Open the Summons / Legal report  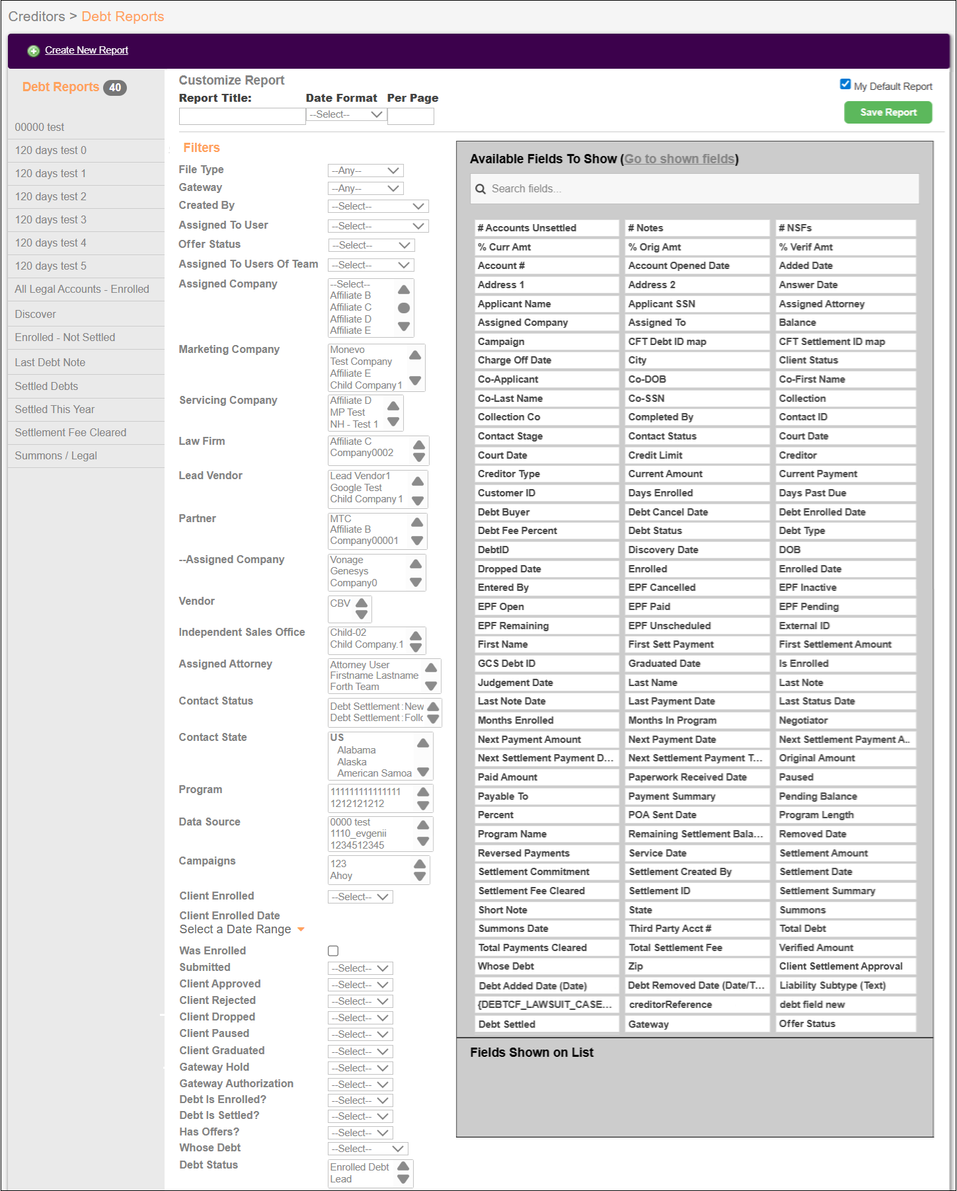point(56,456)
